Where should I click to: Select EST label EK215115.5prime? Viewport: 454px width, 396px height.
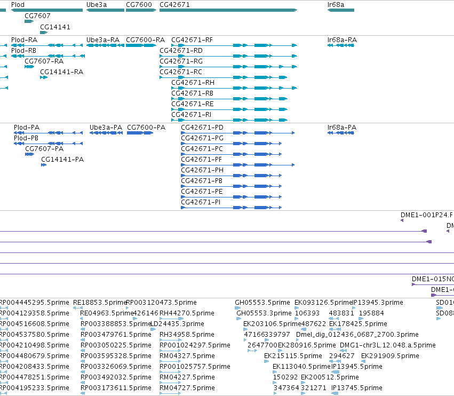(x=293, y=356)
